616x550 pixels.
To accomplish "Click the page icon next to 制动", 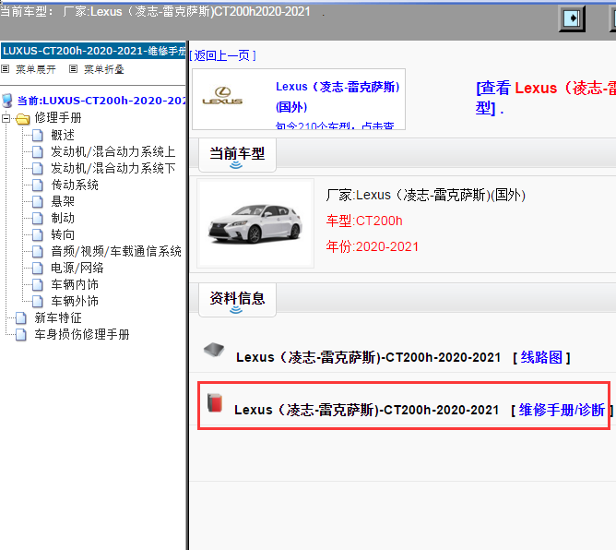I will coord(37,218).
